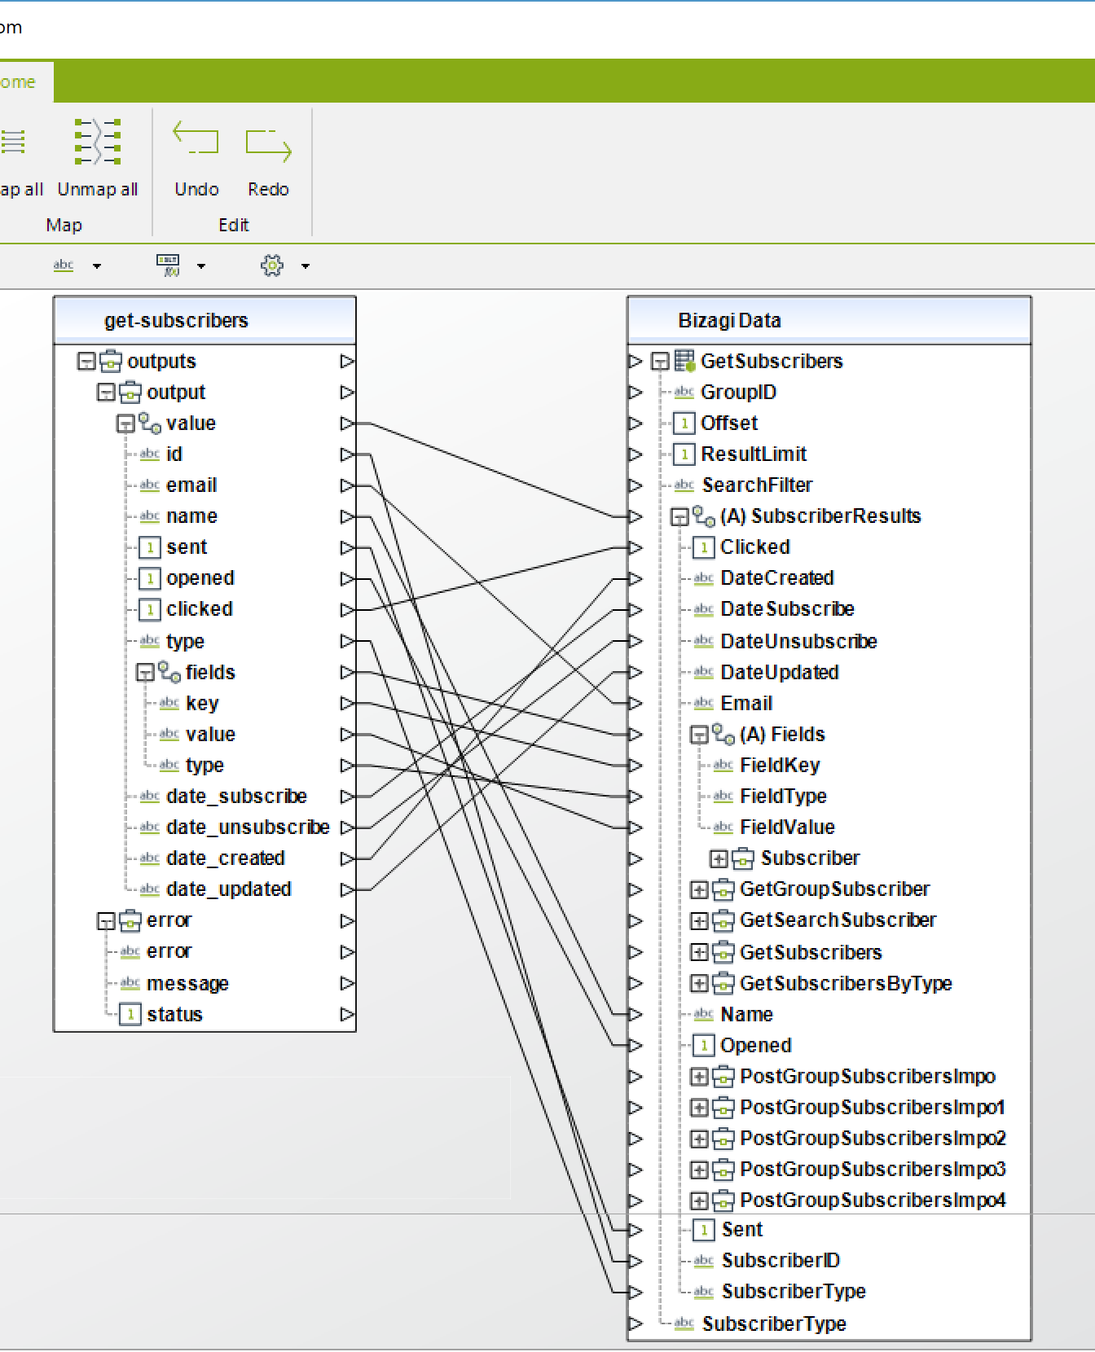Select the key attribute under fields

point(202,704)
